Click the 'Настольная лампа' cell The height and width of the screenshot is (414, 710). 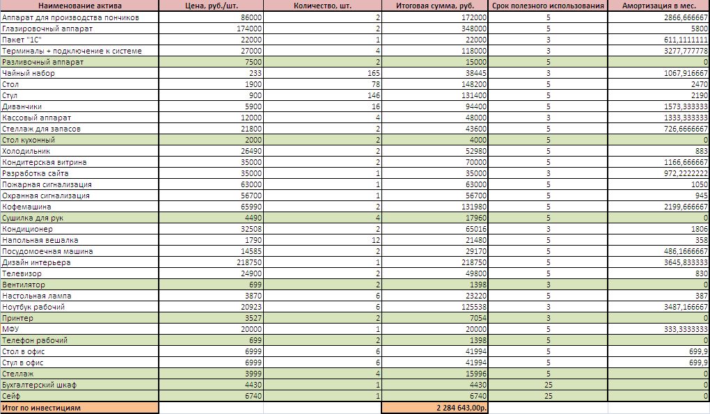click(x=79, y=296)
